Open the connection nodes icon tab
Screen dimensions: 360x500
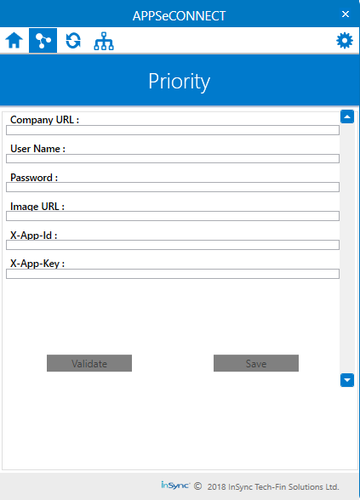pos(43,41)
